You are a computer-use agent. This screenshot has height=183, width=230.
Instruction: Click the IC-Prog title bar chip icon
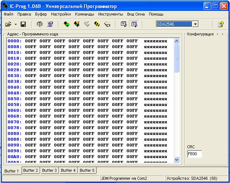[5, 6]
